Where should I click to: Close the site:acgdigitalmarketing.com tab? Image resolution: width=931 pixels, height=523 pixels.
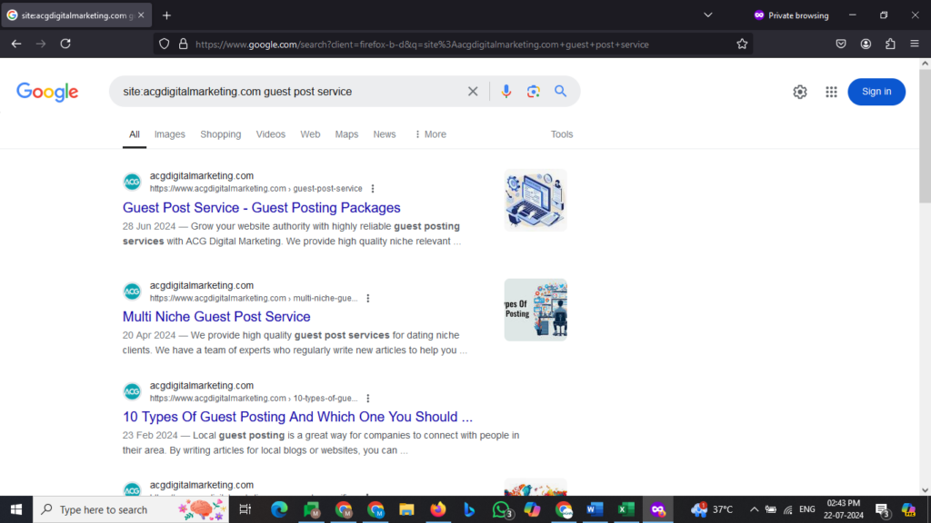[x=141, y=15]
